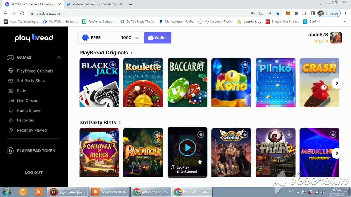351x197 pixels.
Task: Open Money Train 2 slot
Action: tap(275, 153)
